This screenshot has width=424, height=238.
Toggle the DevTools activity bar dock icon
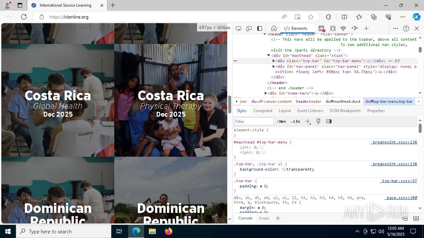click(260, 28)
